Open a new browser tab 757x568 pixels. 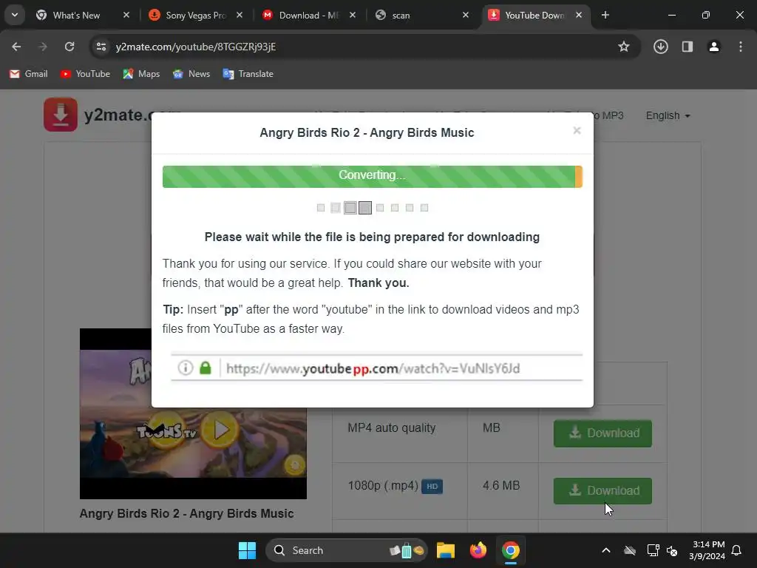point(605,16)
